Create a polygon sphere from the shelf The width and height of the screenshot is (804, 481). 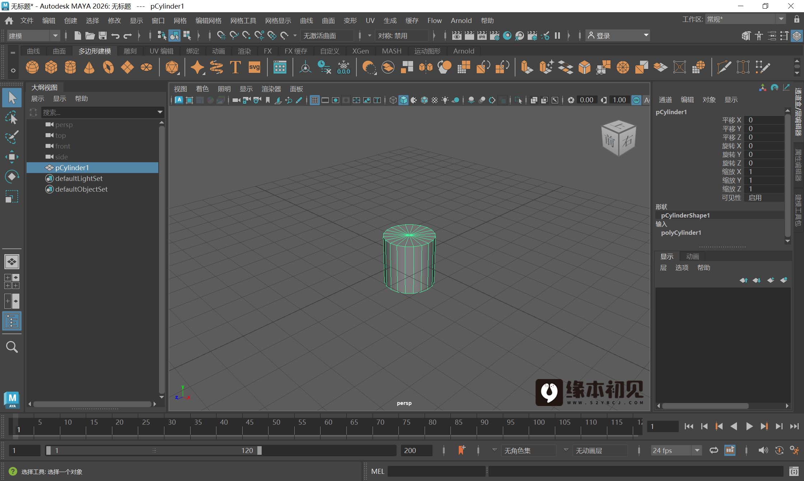(32, 67)
